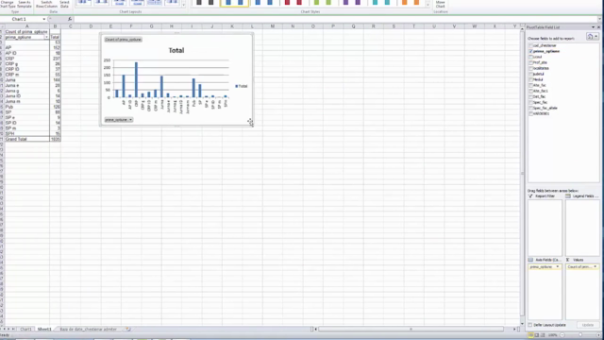Click the Page Break Preview icon
604x340 pixels.
pyautogui.click(x=543, y=335)
